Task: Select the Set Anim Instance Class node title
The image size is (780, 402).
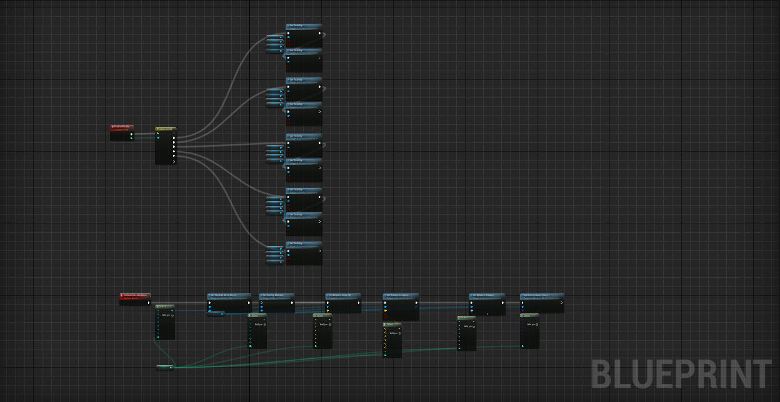Action: coord(542,295)
